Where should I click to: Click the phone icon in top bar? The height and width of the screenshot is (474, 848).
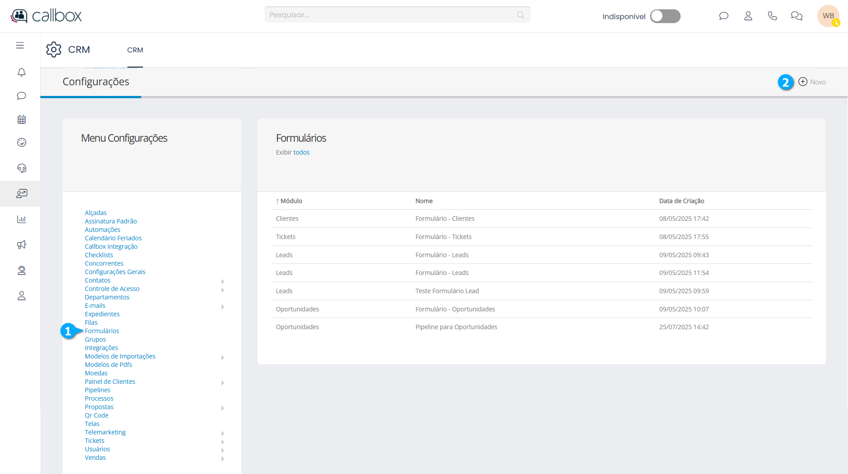pyautogui.click(x=772, y=16)
